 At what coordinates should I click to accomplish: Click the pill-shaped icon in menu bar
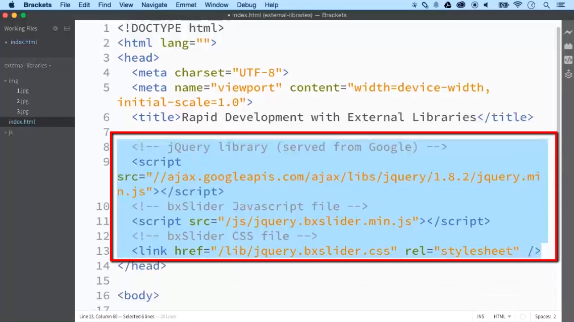(x=425, y=5)
